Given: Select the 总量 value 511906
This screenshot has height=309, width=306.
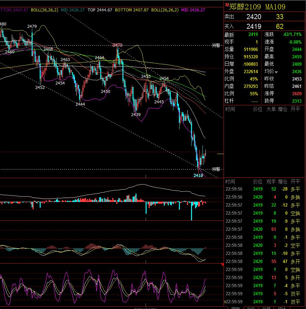Looking at the screenshot, I should point(251,49).
